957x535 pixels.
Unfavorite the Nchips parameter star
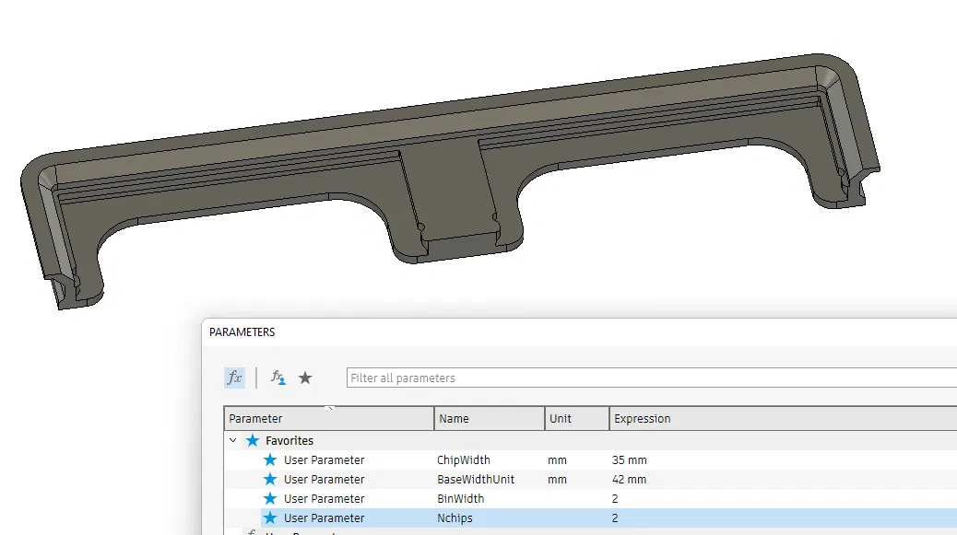click(270, 518)
